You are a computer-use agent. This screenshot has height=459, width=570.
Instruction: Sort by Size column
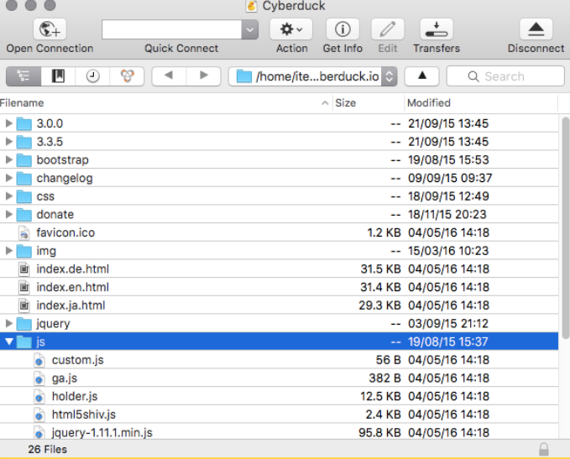pos(368,103)
